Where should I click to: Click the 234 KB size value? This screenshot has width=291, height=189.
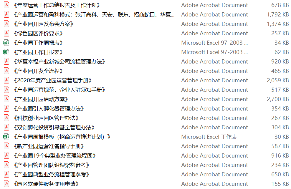(280, 165)
